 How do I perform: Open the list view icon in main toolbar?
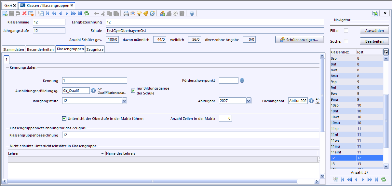41,13
